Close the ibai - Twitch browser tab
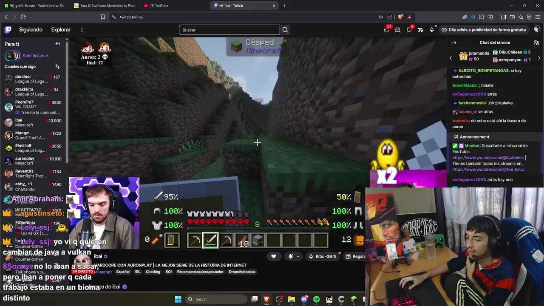544x306 pixels. (274, 6)
